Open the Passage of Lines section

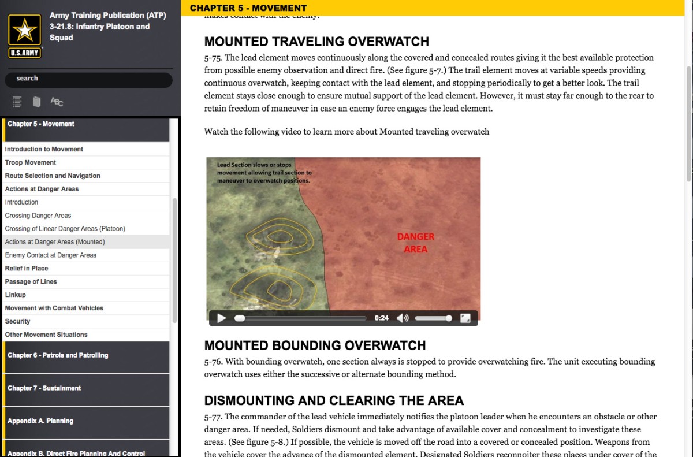pyautogui.click(x=31, y=281)
